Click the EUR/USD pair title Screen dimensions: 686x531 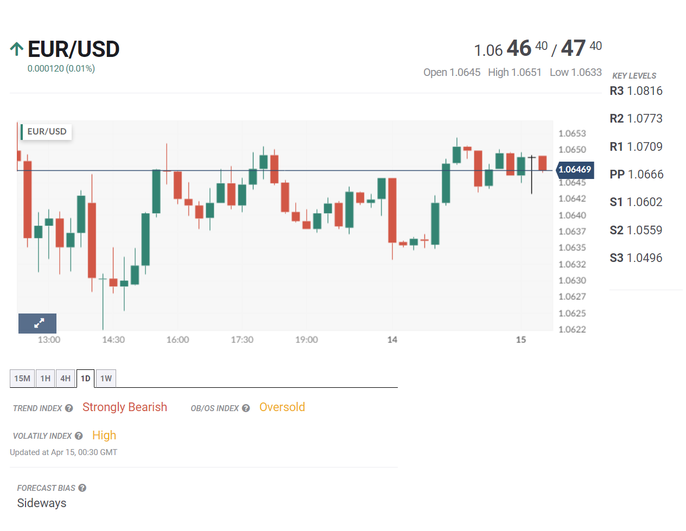tap(73, 49)
